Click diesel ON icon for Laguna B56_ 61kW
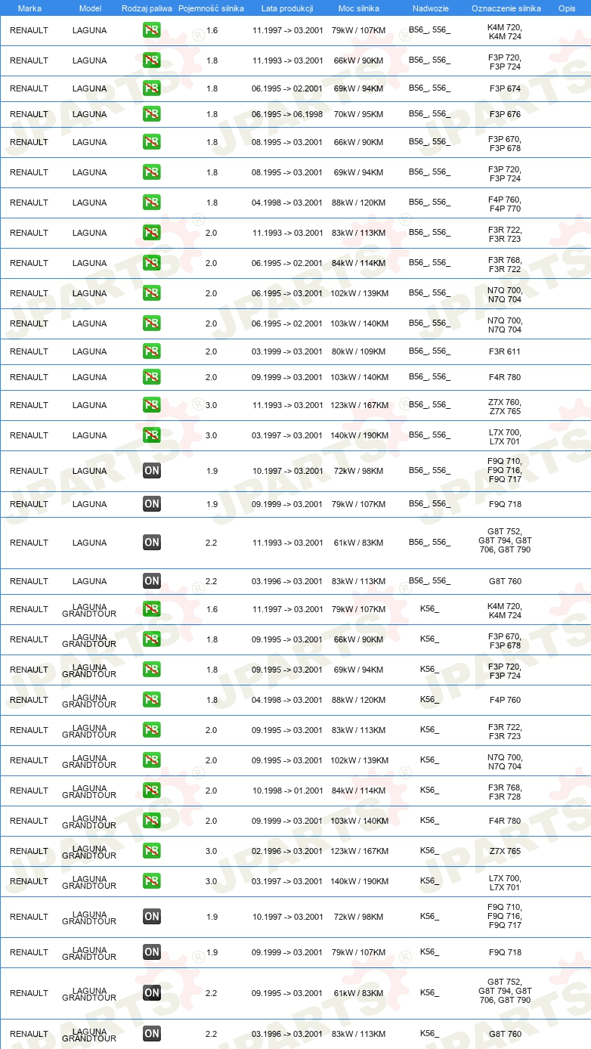Screen dimensions: 591x1049 [x=152, y=543]
